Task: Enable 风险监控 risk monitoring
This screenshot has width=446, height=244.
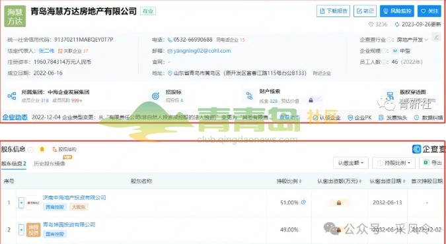Action: [397, 11]
